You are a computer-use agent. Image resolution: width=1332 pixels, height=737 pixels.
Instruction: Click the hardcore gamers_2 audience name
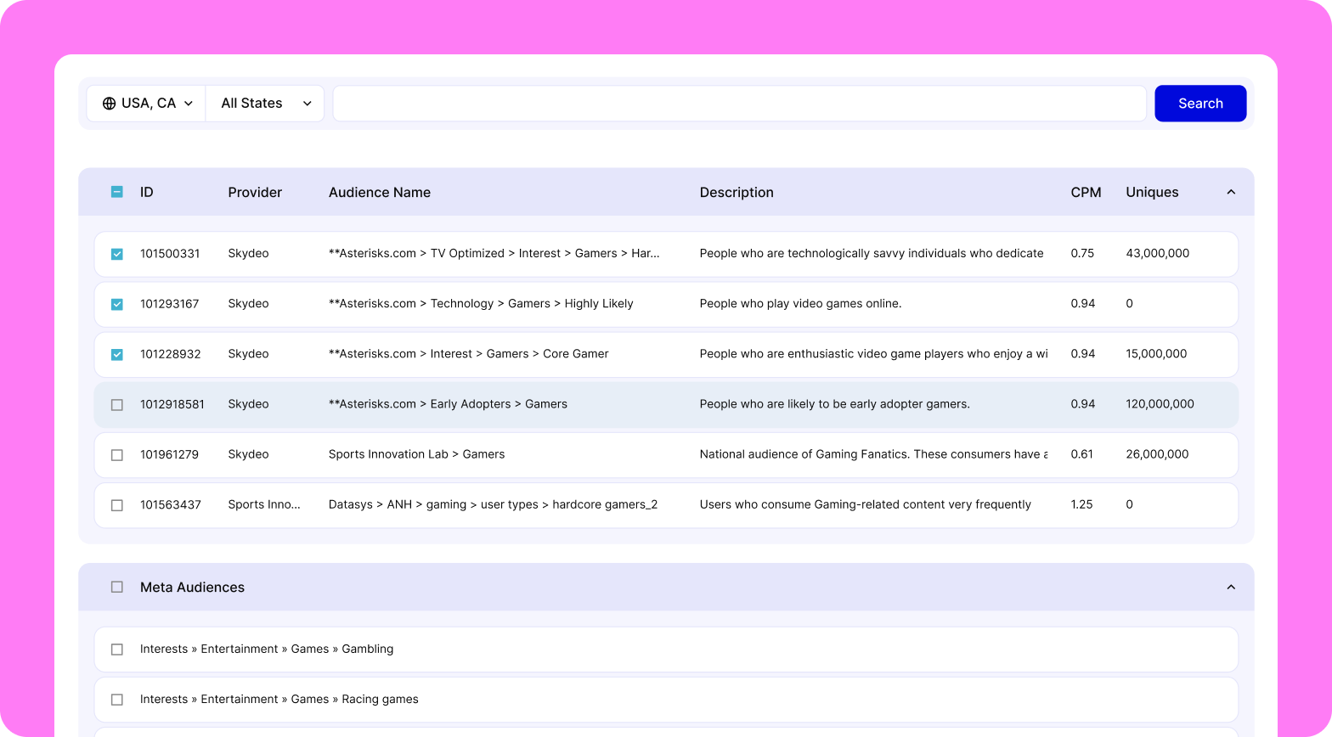pos(493,504)
